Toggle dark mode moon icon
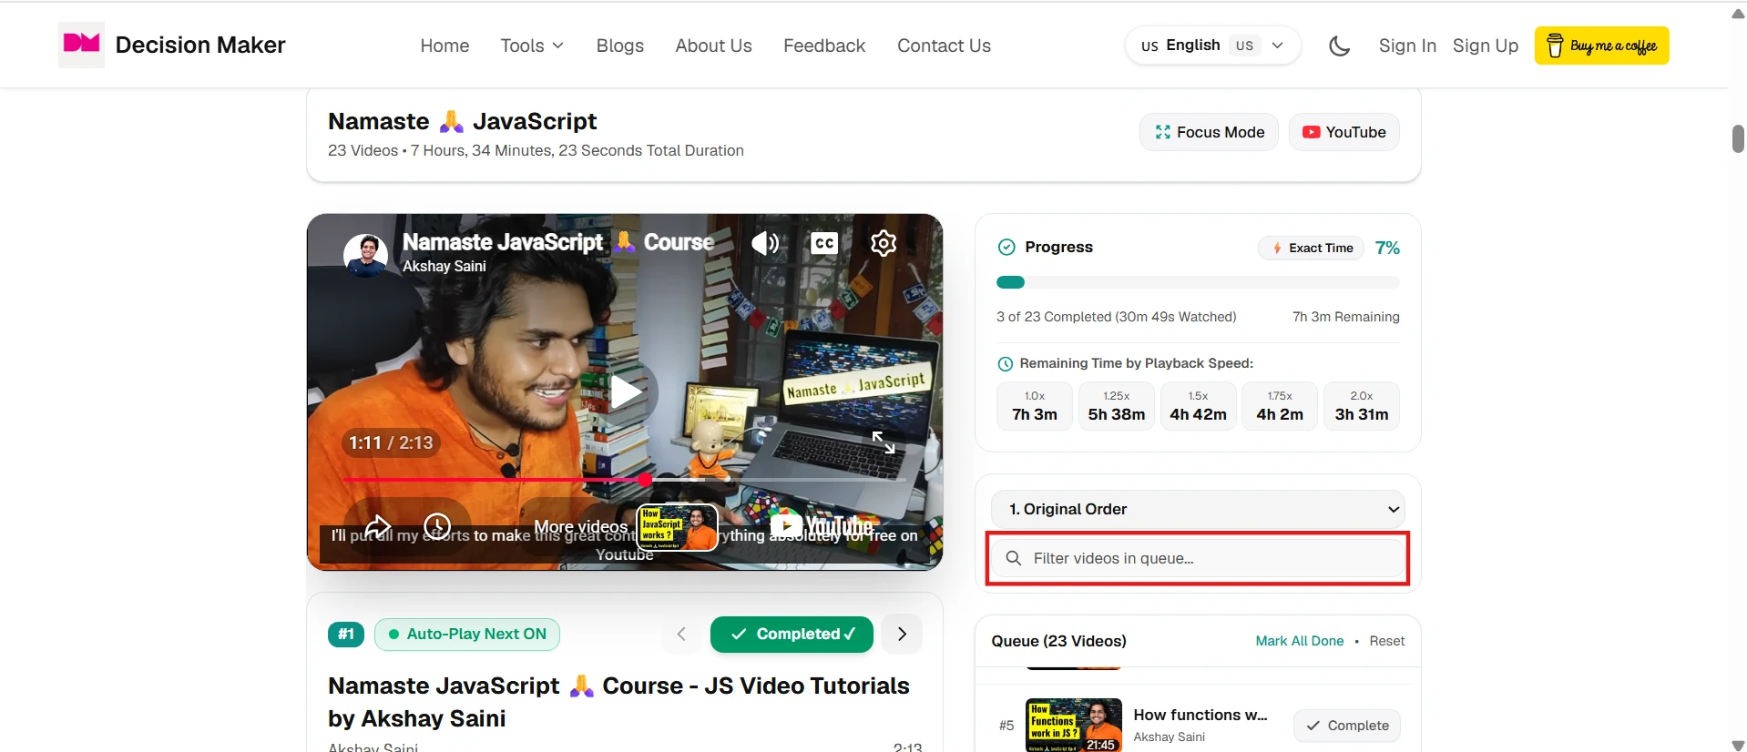This screenshot has height=752, width=1747. click(x=1339, y=46)
